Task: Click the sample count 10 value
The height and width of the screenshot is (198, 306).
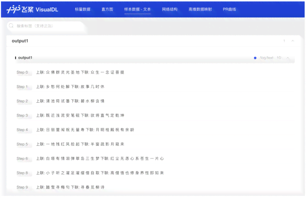Action: point(279,58)
